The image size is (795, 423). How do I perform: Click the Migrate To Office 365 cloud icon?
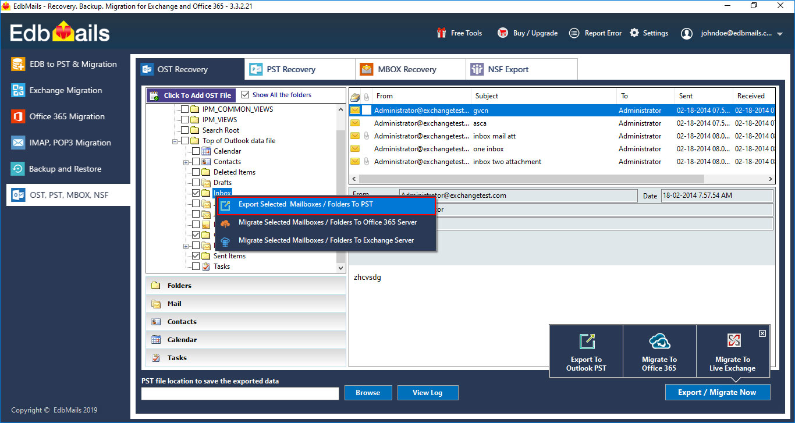[x=659, y=342]
